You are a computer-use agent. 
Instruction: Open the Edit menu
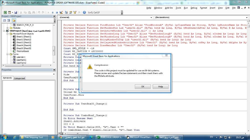(x=227, y=8)
